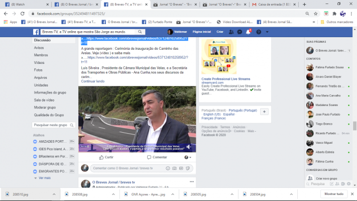
Task: Open the Messenger icon in Facebook header
Action: point(240,32)
